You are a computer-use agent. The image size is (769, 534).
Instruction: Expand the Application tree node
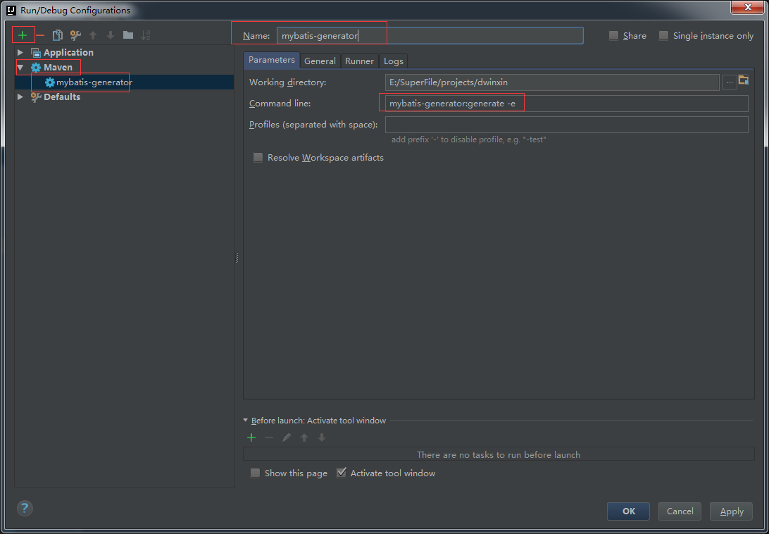(x=20, y=53)
